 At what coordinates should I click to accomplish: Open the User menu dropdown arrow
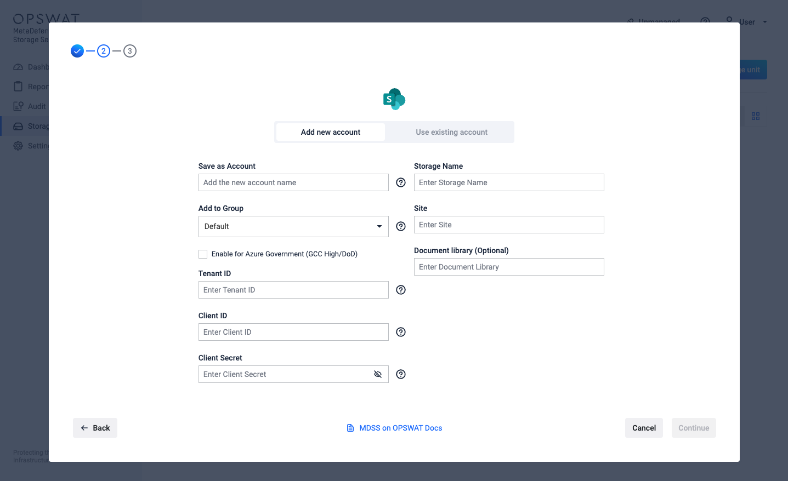(765, 22)
